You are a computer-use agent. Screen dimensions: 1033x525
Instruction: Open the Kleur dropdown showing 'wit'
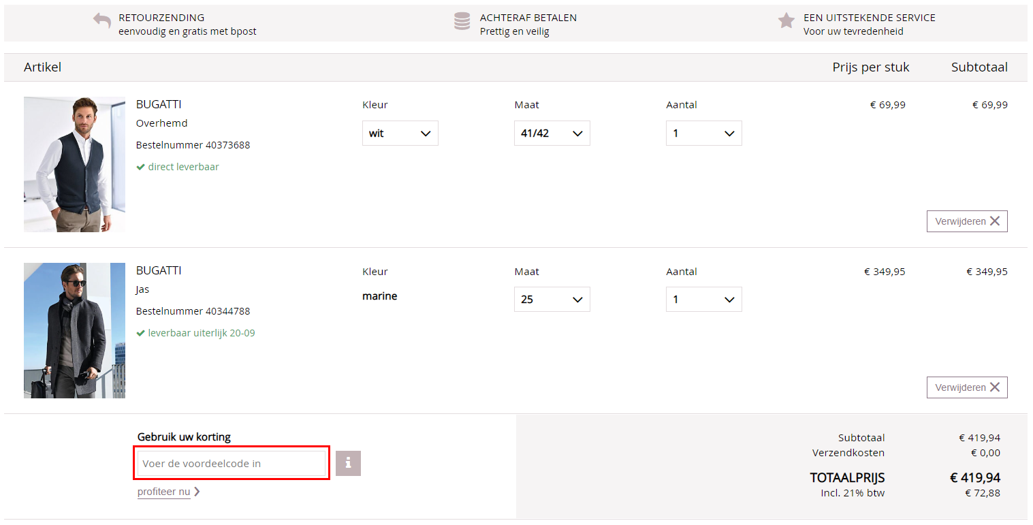[400, 133]
